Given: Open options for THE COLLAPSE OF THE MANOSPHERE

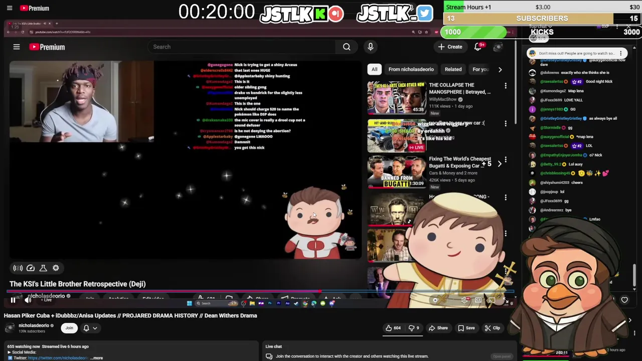Looking at the screenshot, I should point(506,86).
